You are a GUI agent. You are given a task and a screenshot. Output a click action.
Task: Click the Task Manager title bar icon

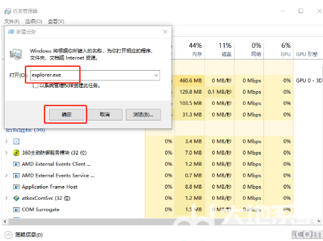8,11
